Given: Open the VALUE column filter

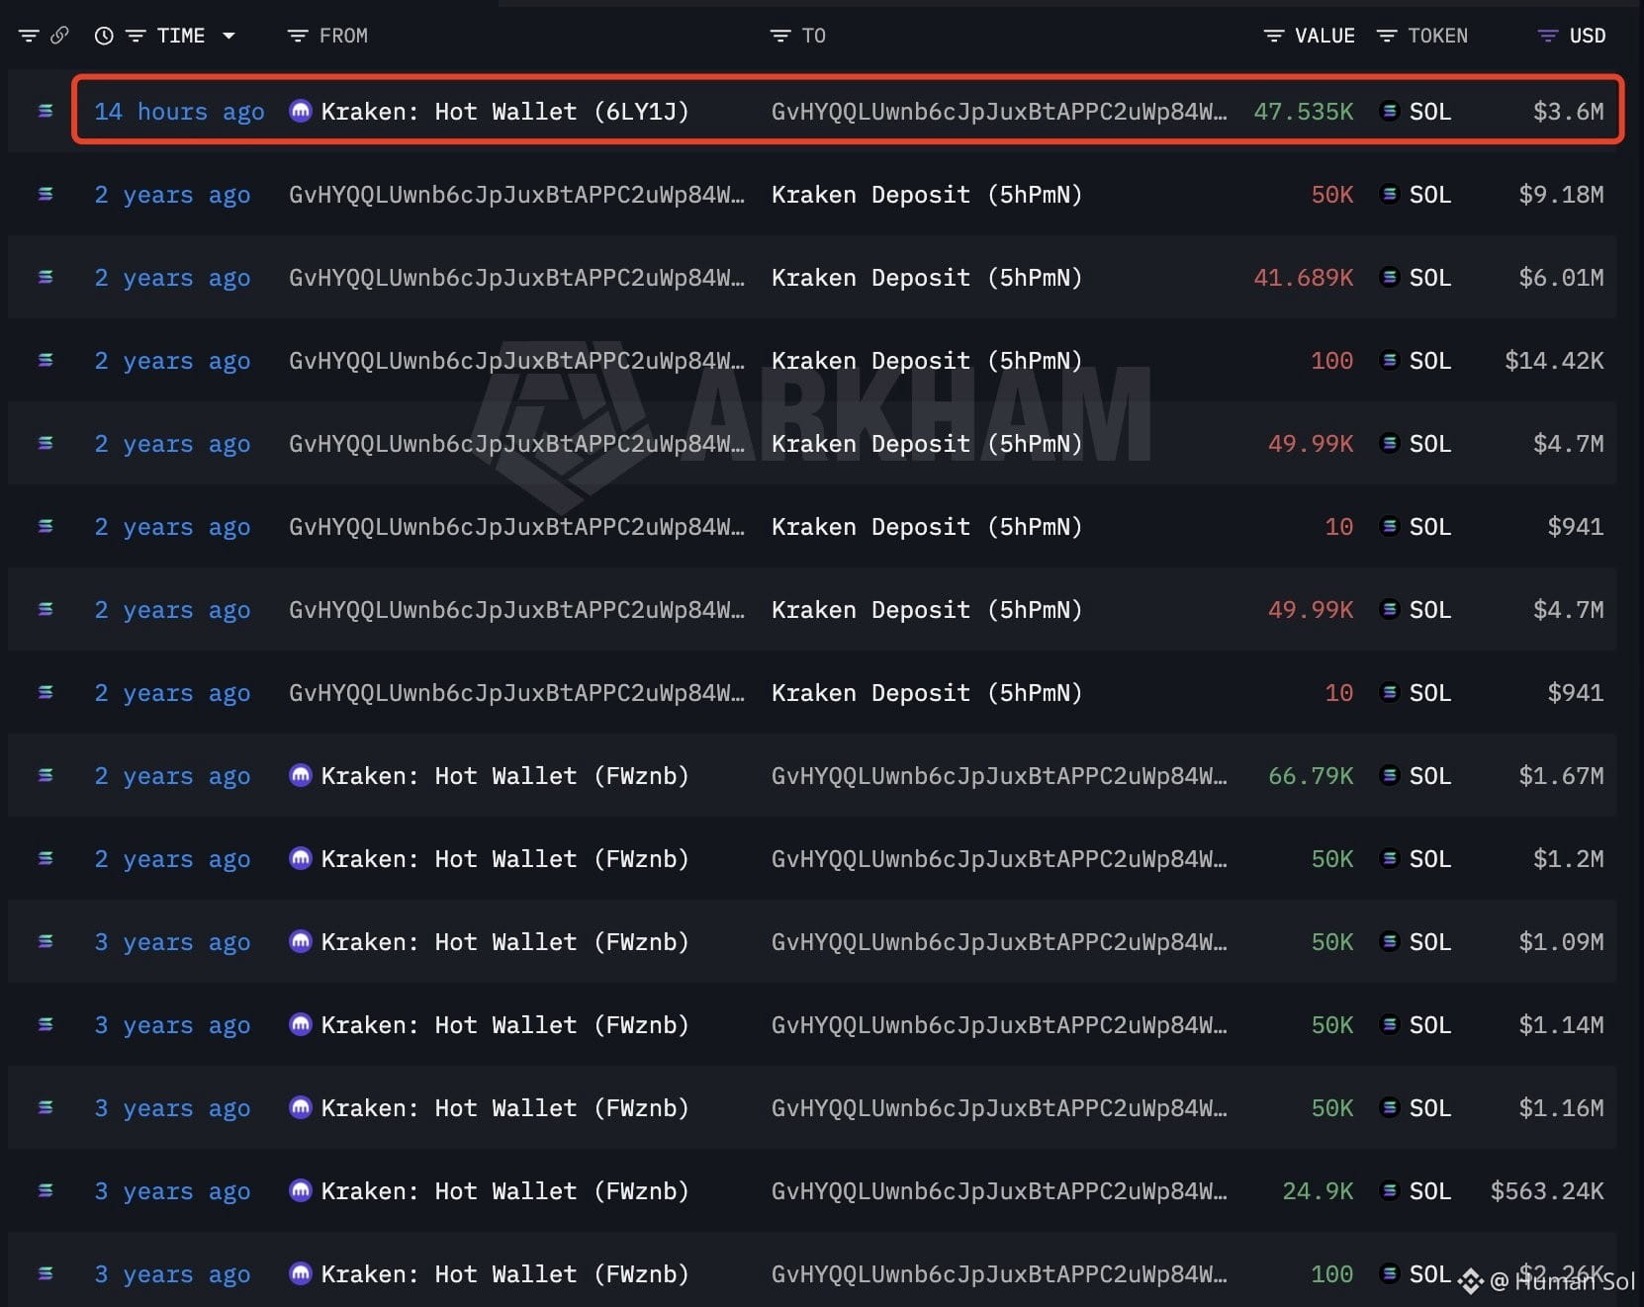Looking at the screenshot, I should click(1274, 36).
